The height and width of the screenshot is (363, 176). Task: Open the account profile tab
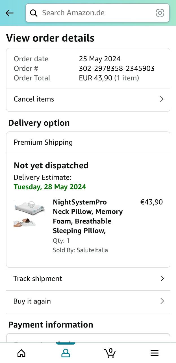click(66, 353)
